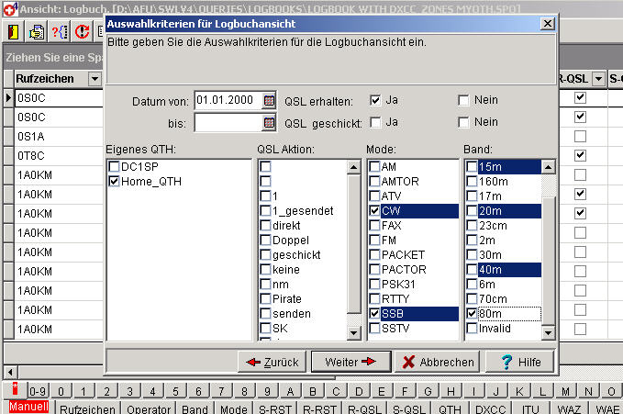Viewport: 623px width, 414px height.
Task: Open the Rufzeichen column dropdown
Action: coord(95,79)
